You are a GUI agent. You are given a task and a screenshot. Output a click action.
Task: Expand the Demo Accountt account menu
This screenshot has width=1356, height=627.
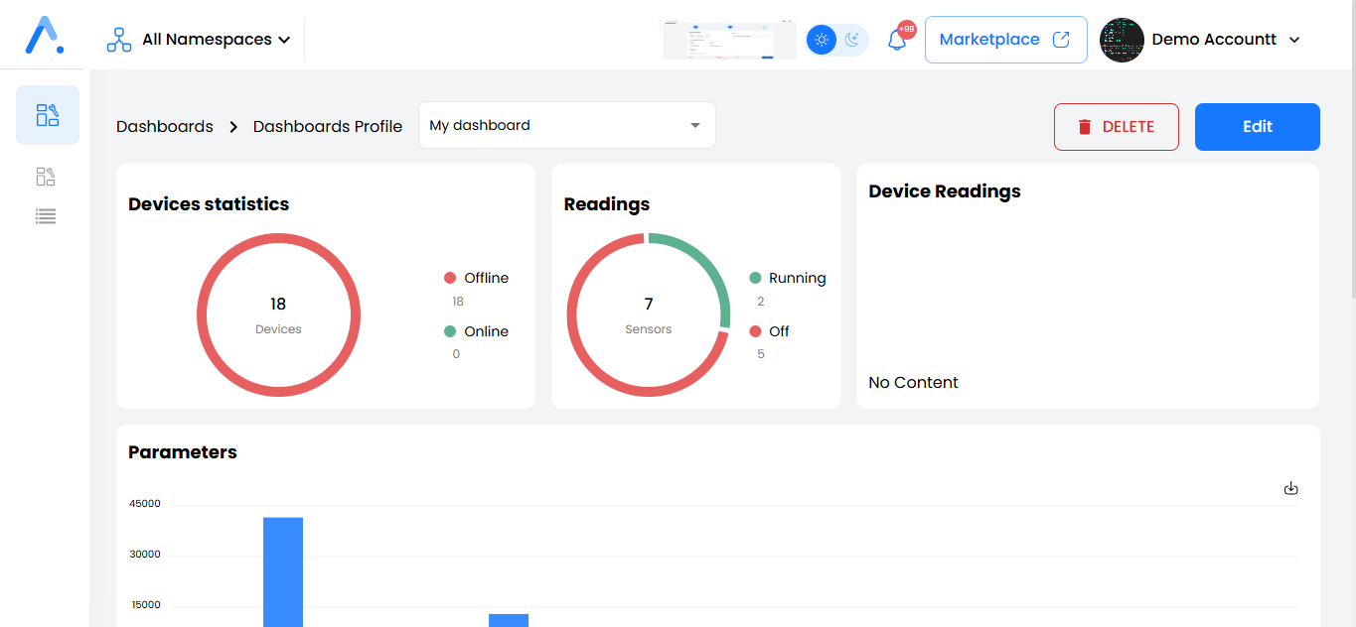[x=1214, y=39]
